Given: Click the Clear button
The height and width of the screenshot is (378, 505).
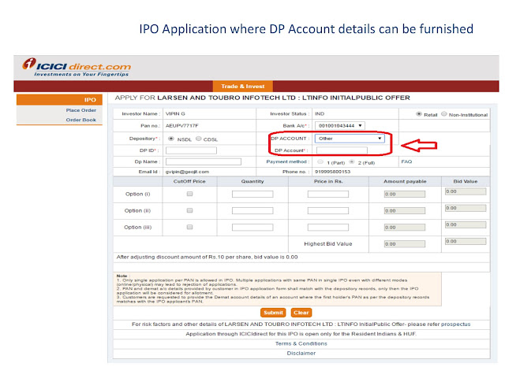Looking at the screenshot, I should (x=301, y=313).
